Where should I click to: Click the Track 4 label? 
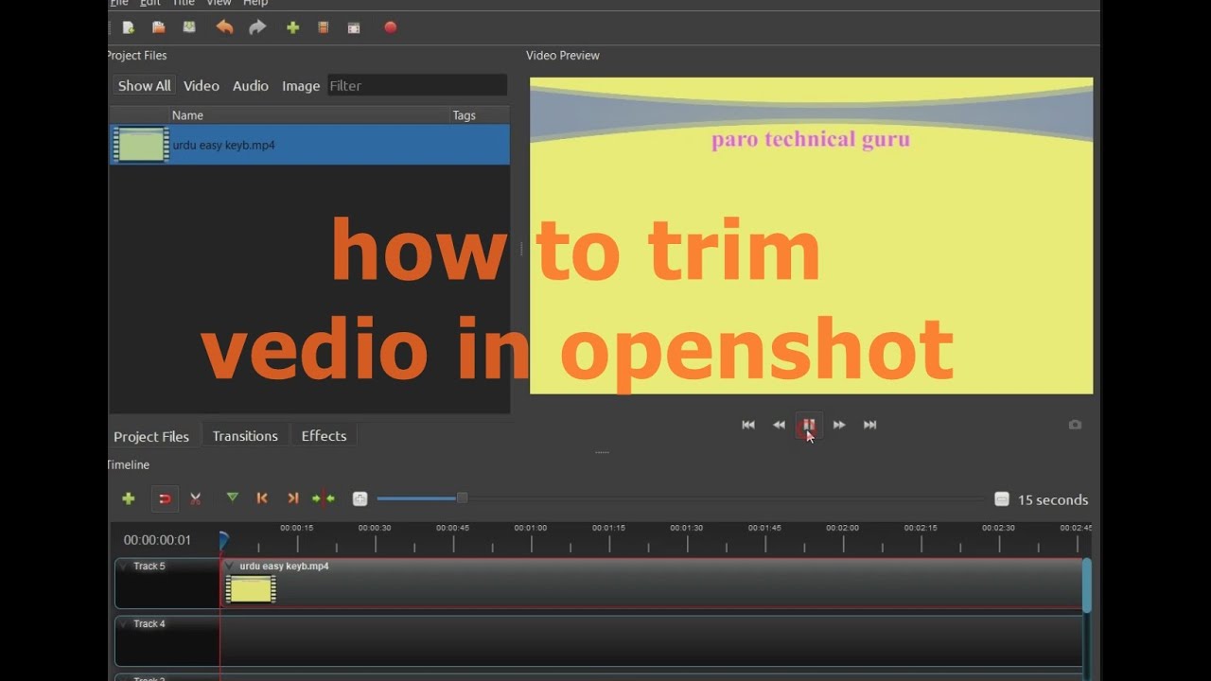(149, 624)
